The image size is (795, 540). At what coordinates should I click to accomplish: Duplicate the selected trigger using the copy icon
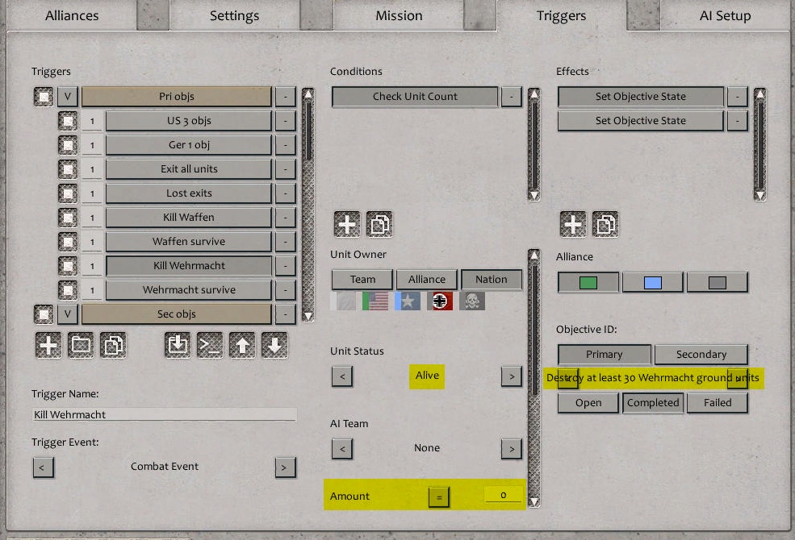[115, 345]
